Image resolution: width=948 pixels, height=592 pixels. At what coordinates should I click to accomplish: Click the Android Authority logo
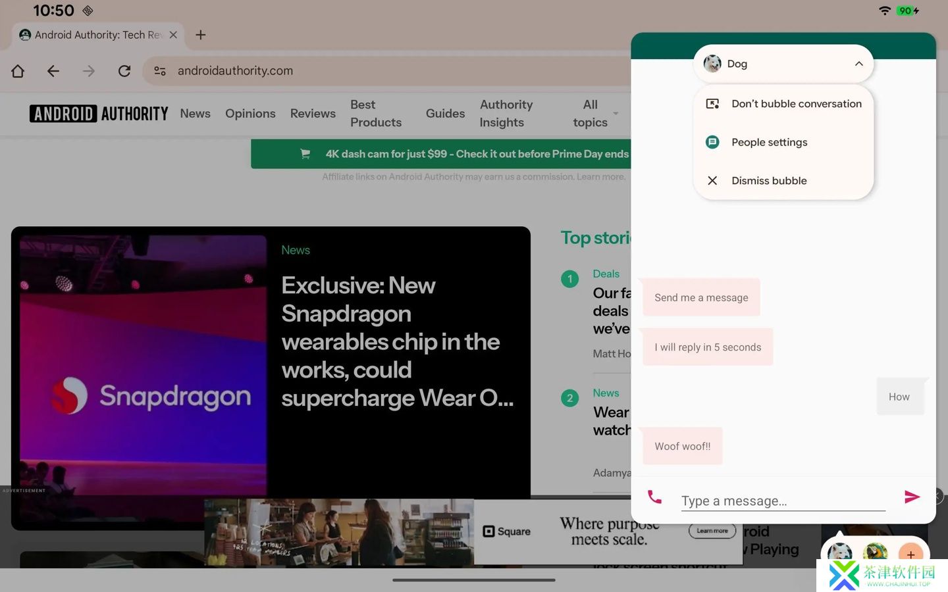pyautogui.click(x=99, y=114)
